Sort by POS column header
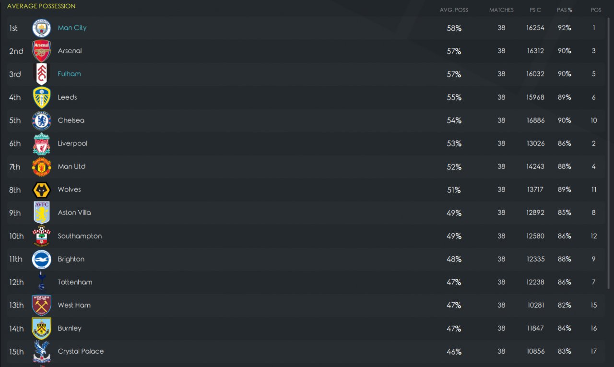Image resolution: width=614 pixels, height=367 pixels. (596, 10)
